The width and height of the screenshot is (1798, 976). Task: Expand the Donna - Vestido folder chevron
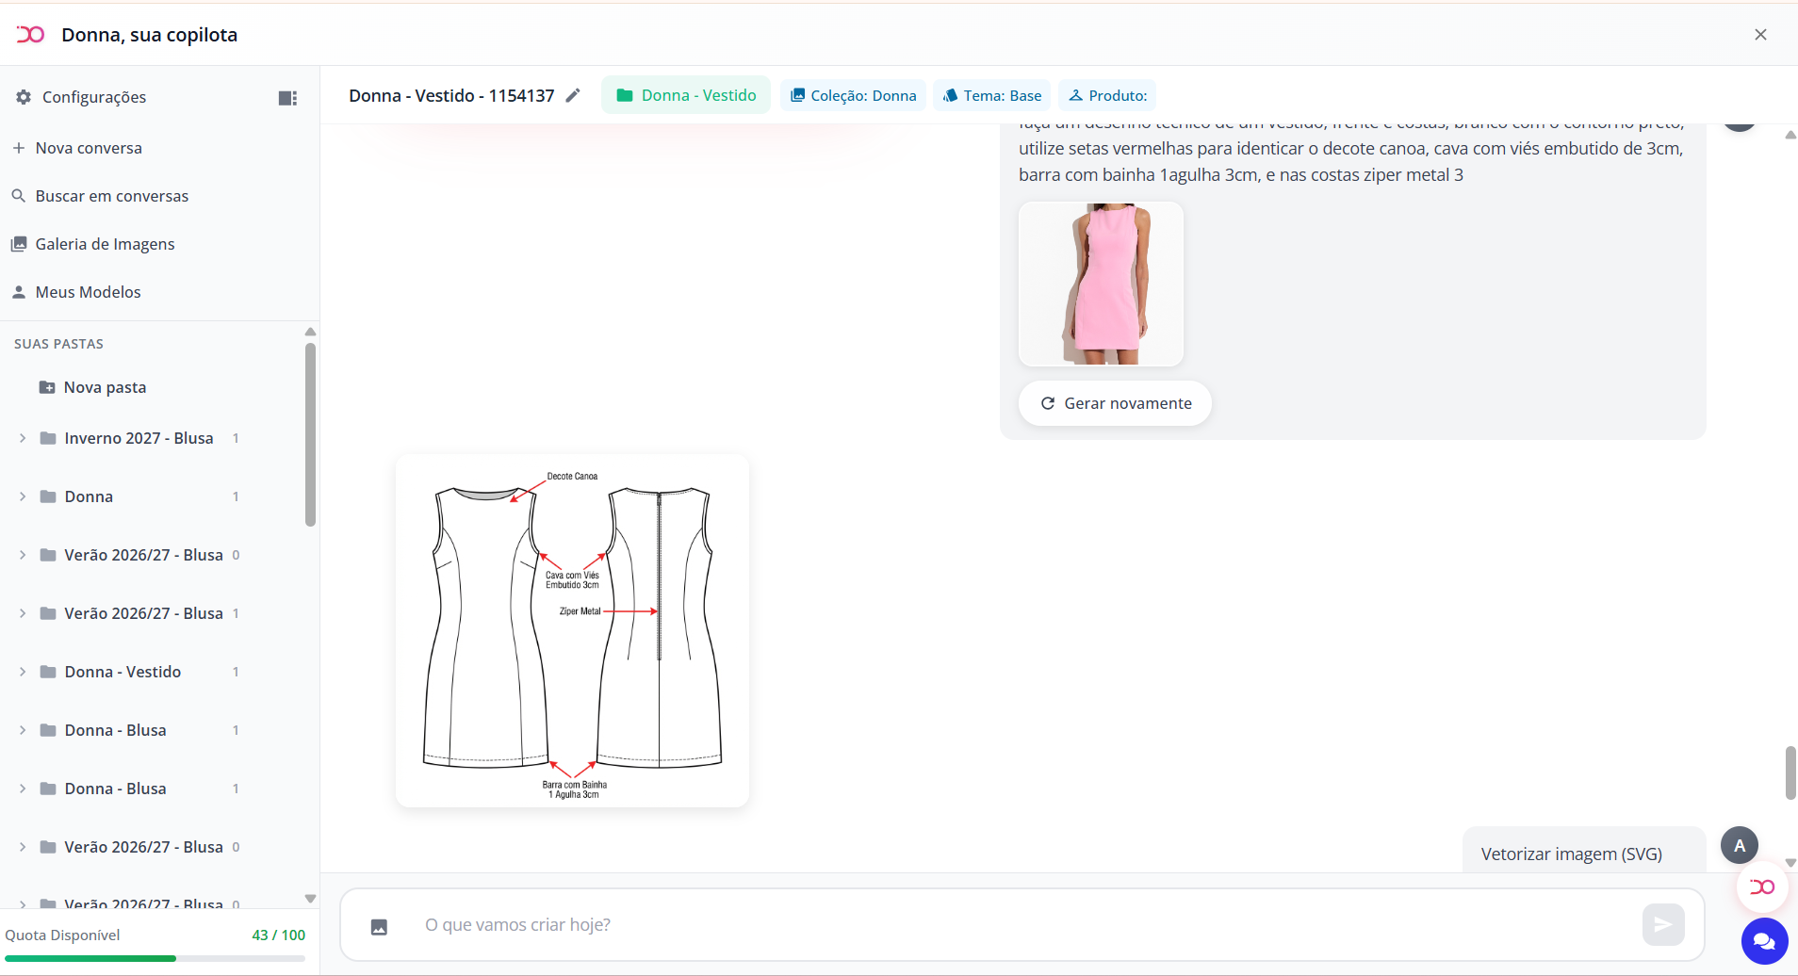(x=23, y=672)
